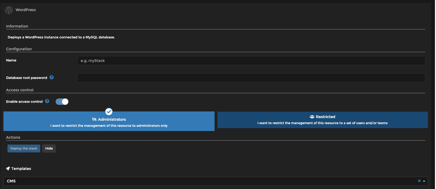Image resolution: width=436 pixels, height=189 pixels.
Task: Click the WordPress logo icon
Action: pos(9,10)
